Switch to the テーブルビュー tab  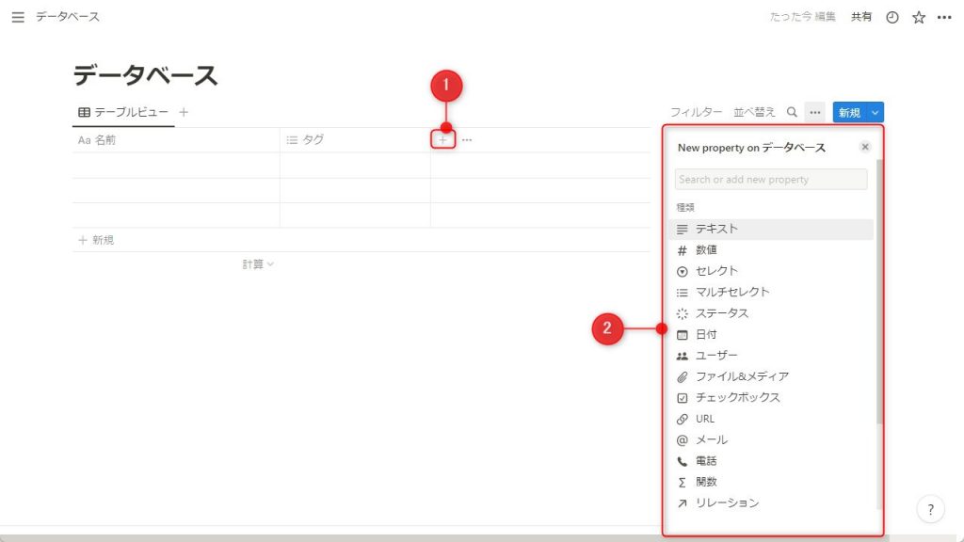pos(123,112)
